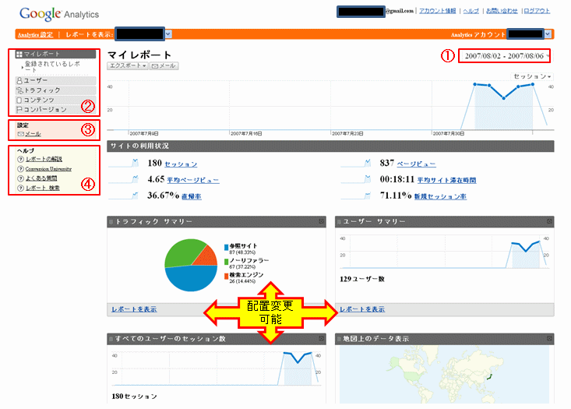Open レポート検索 help link
Image resolution: width=571 pixels, height=409 pixels.
[43, 188]
